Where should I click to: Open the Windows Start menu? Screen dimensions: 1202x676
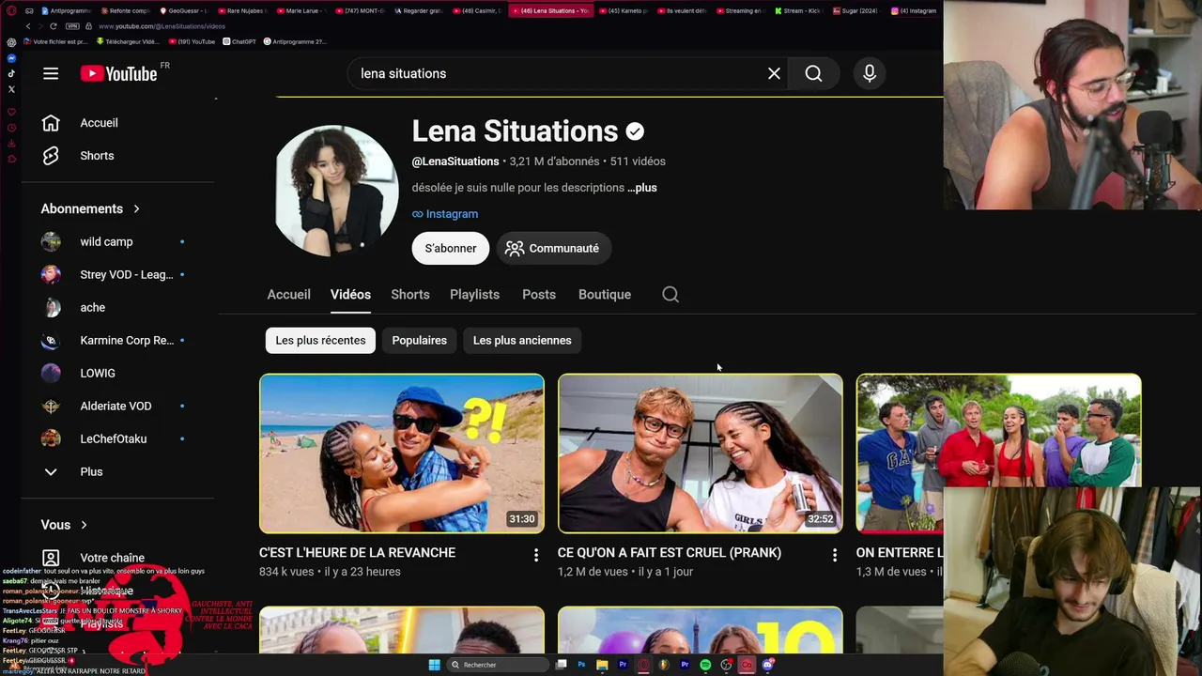tap(434, 665)
